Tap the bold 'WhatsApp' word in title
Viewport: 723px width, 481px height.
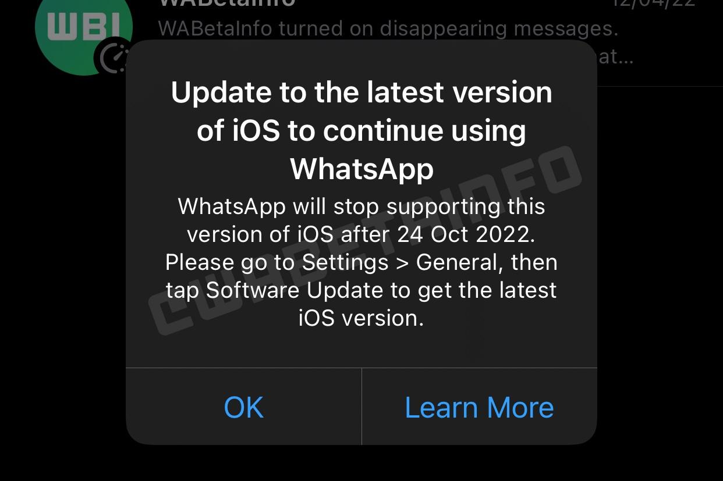pos(361,169)
